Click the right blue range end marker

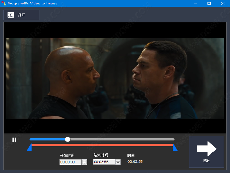[175, 147]
